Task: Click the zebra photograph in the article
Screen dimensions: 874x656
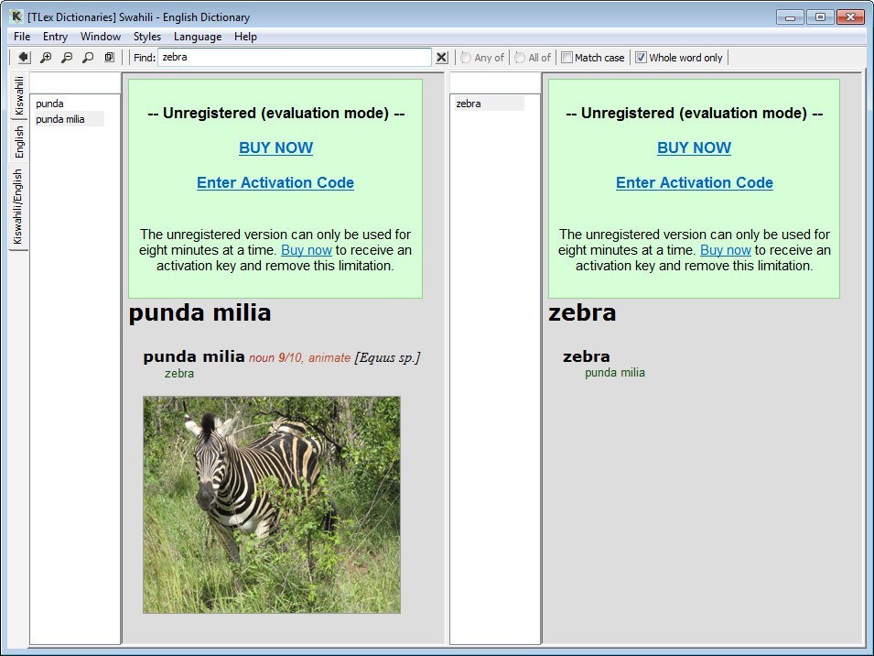Action: coord(271,504)
